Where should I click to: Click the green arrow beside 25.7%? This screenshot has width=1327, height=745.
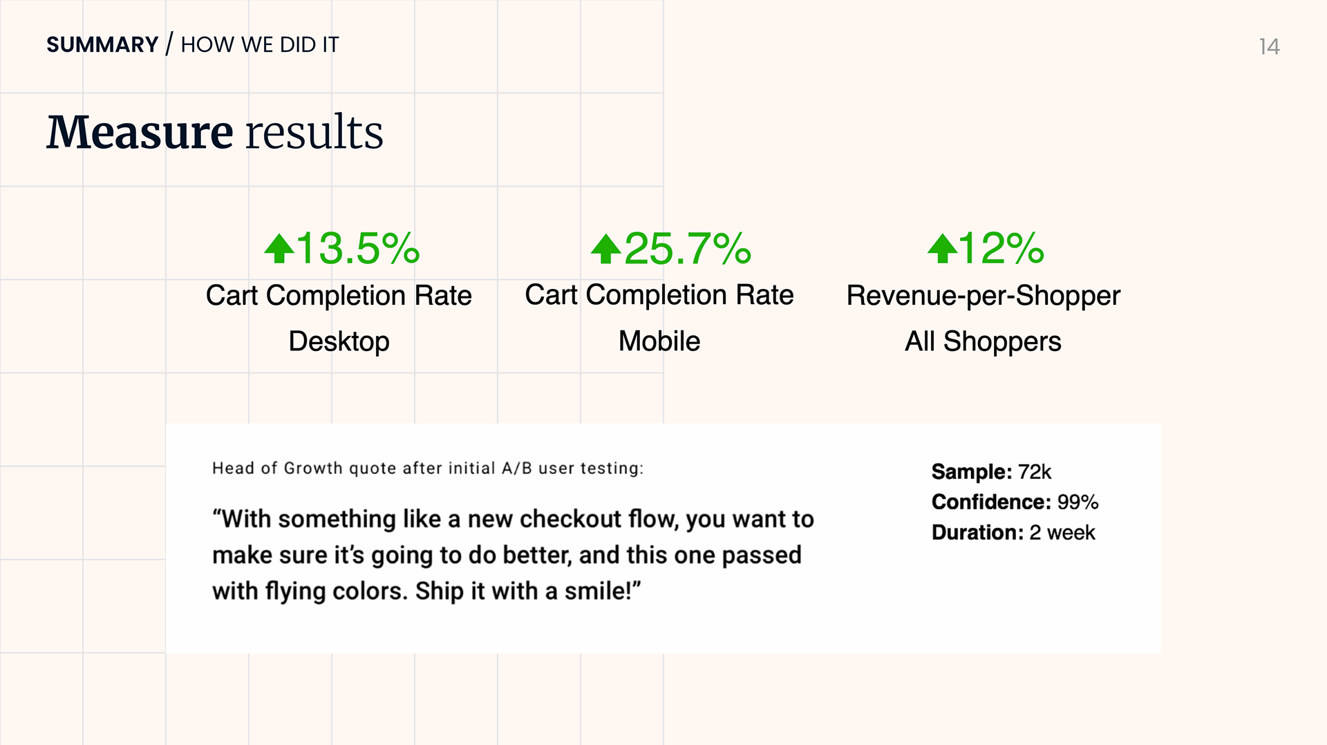coord(606,249)
